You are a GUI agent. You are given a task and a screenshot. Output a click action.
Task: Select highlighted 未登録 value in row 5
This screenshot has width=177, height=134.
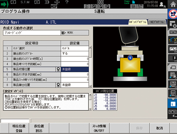[x=75, y=69]
